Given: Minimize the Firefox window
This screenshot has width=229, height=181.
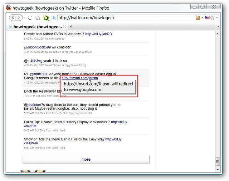Looking at the screenshot, I should click(194, 7).
